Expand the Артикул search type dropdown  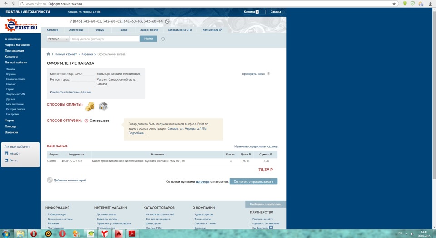pos(58,39)
